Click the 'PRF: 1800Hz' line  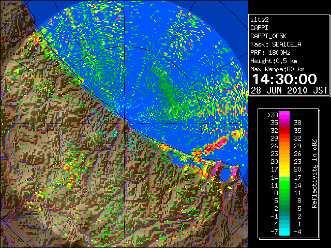tap(270, 53)
